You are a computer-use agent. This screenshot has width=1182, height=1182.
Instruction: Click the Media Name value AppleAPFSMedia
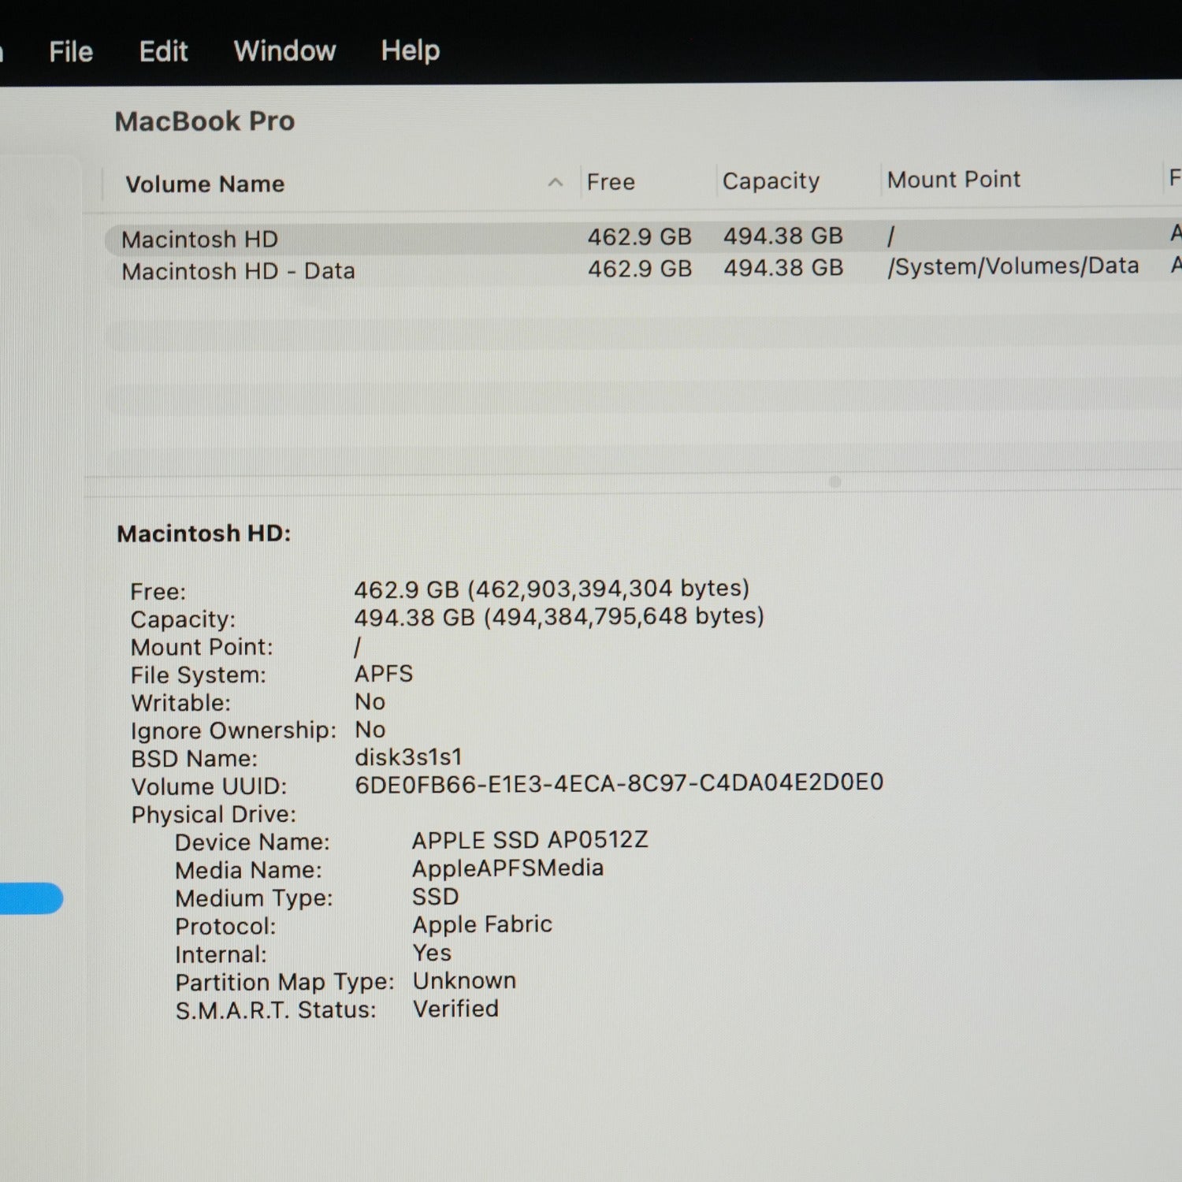(508, 868)
